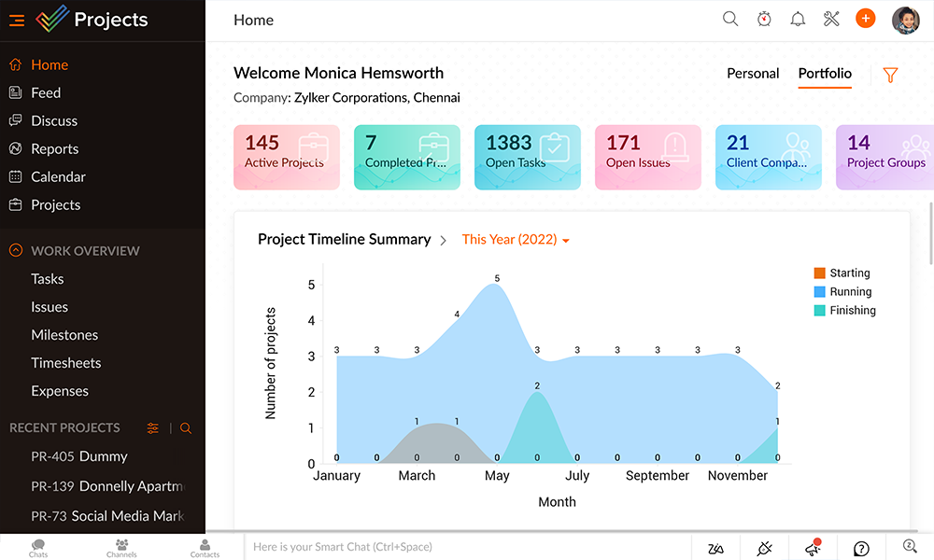Search recent projects with sidebar magnifier icon
This screenshot has width=934, height=560.
pyautogui.click(x=186, y=427)
